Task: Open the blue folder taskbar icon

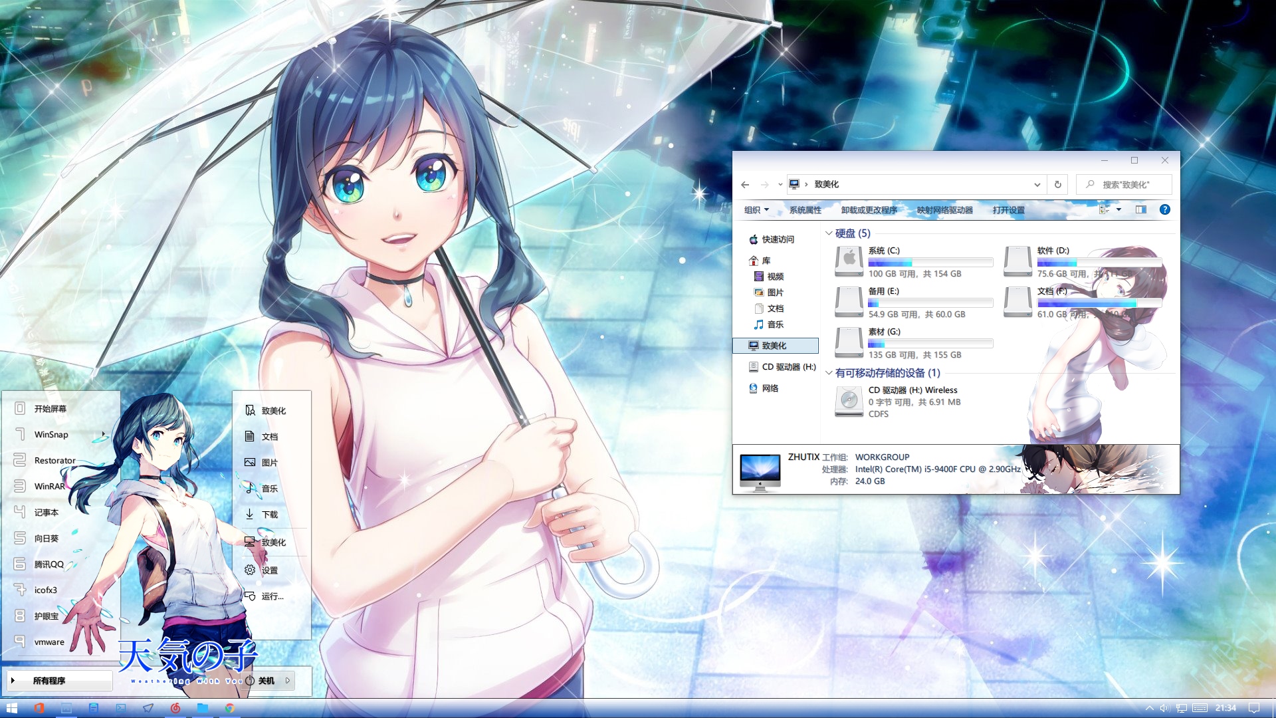Action: coord(203,708)
